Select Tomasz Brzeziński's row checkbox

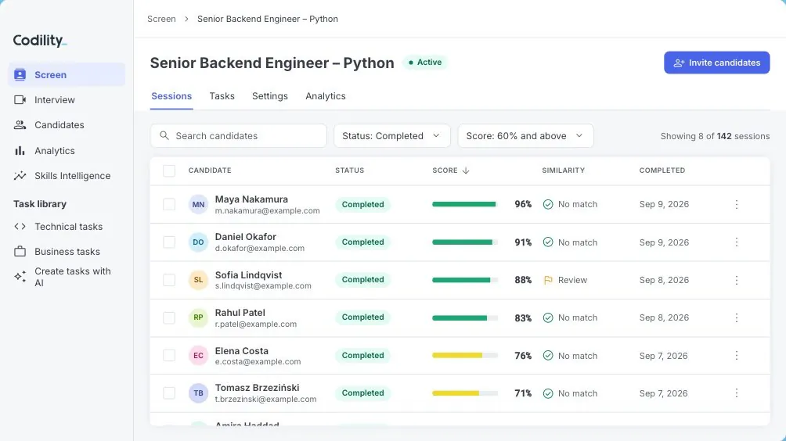[x=169, y=393]
